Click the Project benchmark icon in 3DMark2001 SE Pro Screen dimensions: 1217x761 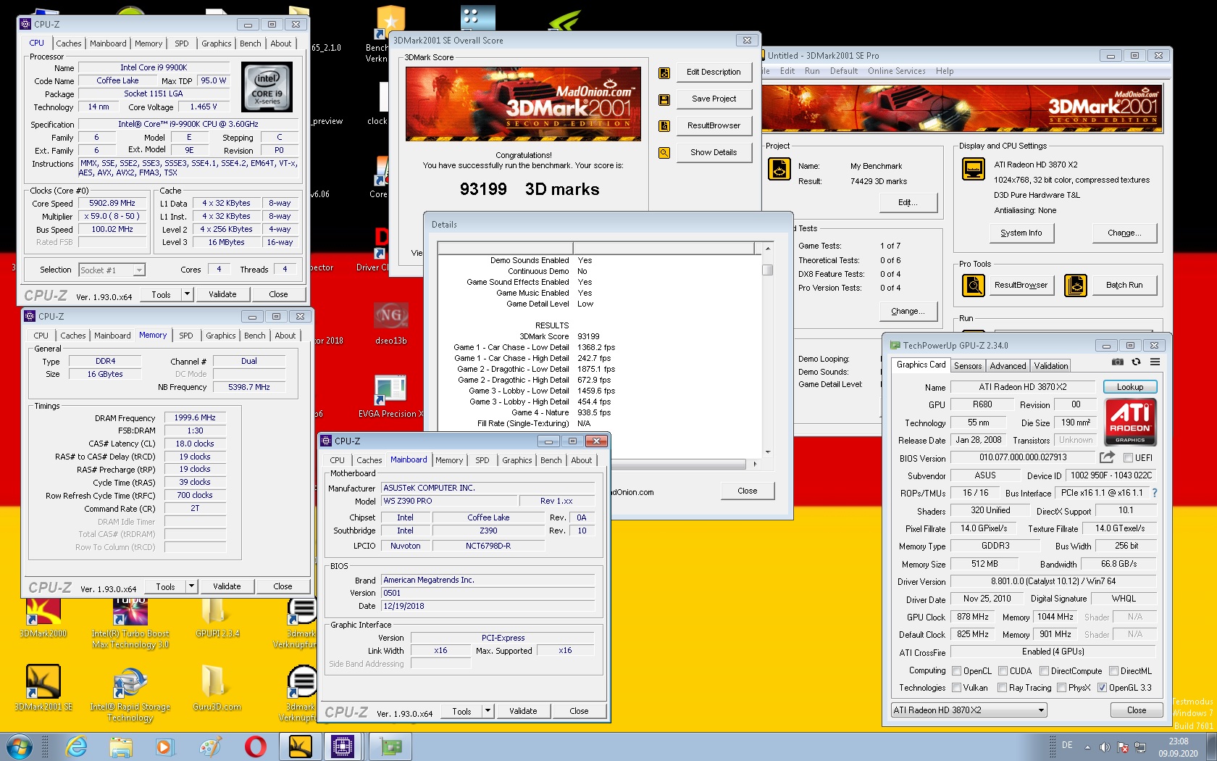click(779, 169)
